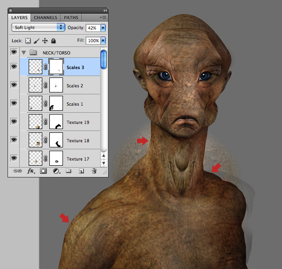Open the Opacity slider dropdown arrow
282x269 pixels.
(x=103, y=28)
